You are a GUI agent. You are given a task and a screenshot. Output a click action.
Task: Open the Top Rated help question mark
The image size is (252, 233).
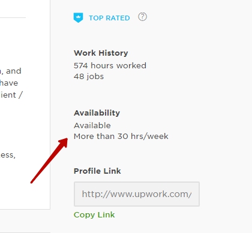click(142, 17)
